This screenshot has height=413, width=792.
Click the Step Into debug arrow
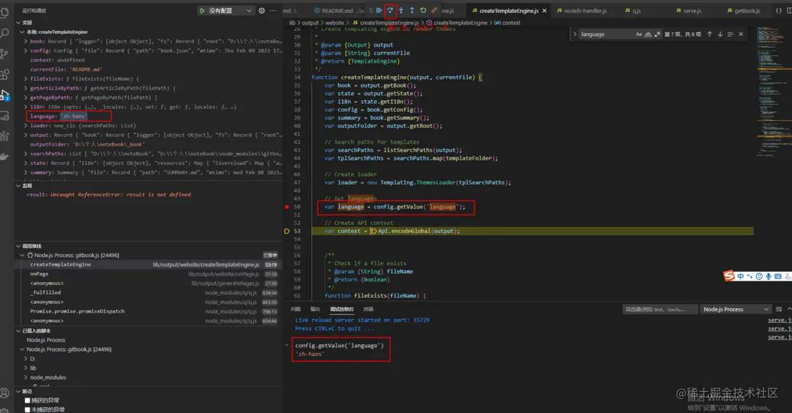click(x=401, y=10)
